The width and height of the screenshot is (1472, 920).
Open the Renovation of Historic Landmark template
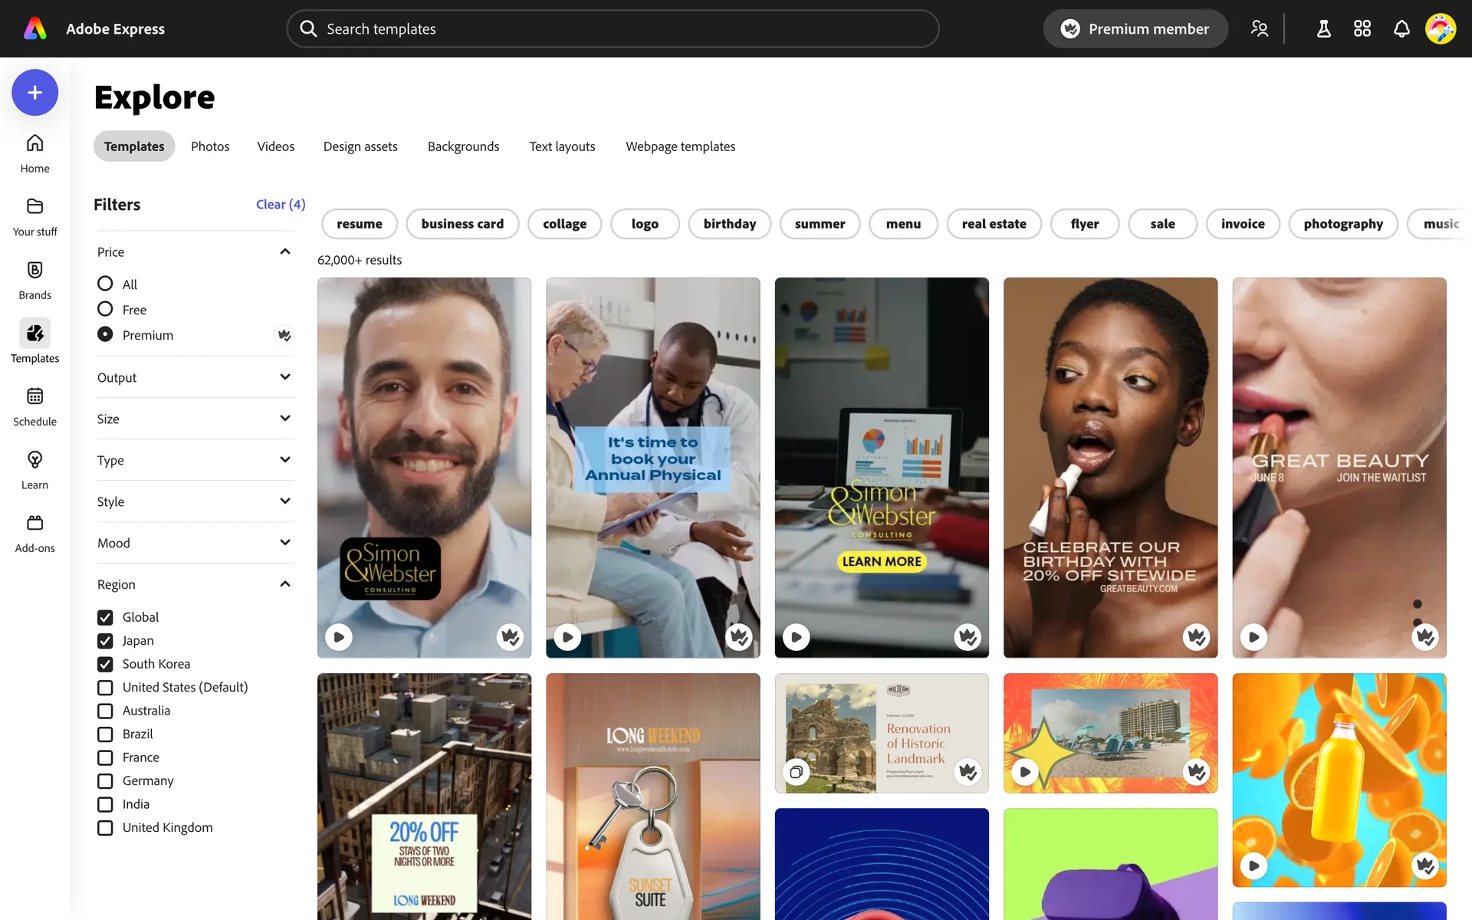pyautogui.click(x=881, y=733)
